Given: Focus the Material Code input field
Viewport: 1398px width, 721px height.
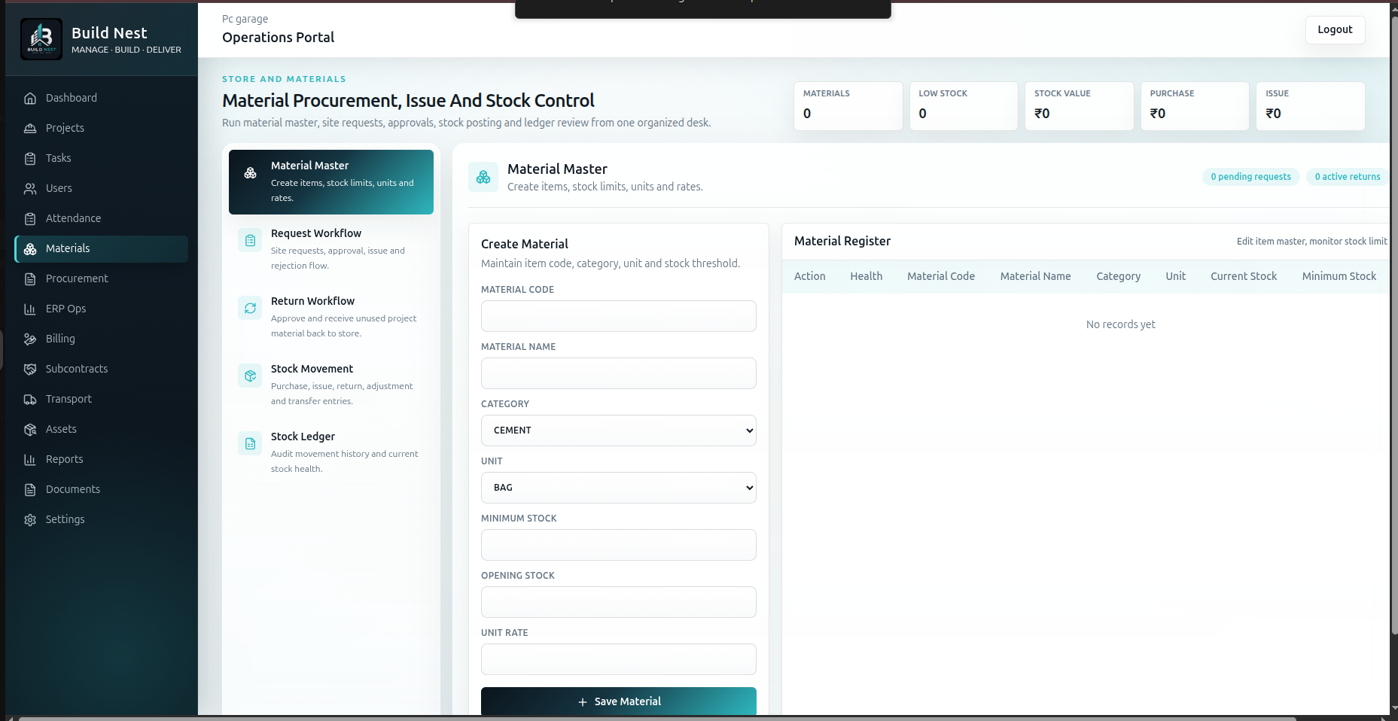Looking at the screenshot, I should (619, 316).
